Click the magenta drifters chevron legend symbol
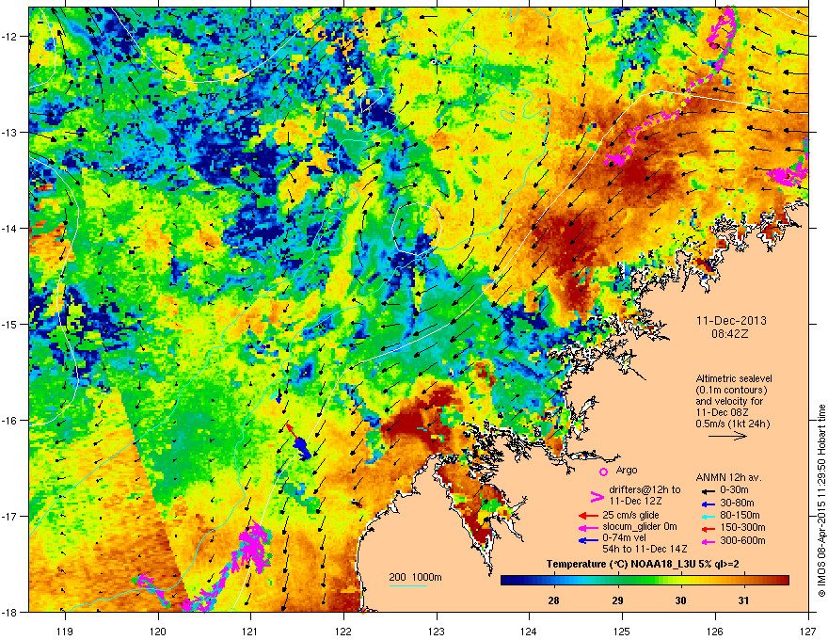Image resolution: width=828 pixels, height=640 pixels. 597,497
